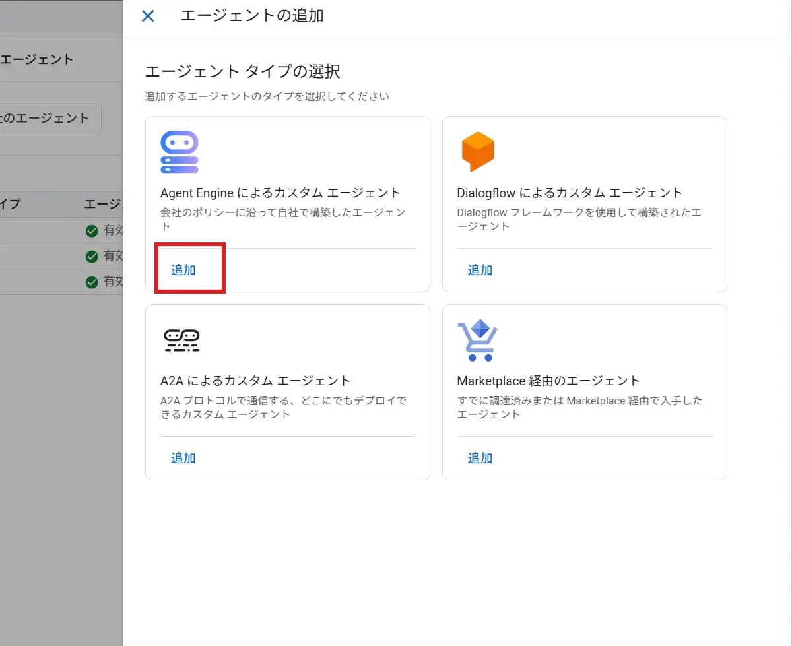Click the A2A protocol icon

181,340
